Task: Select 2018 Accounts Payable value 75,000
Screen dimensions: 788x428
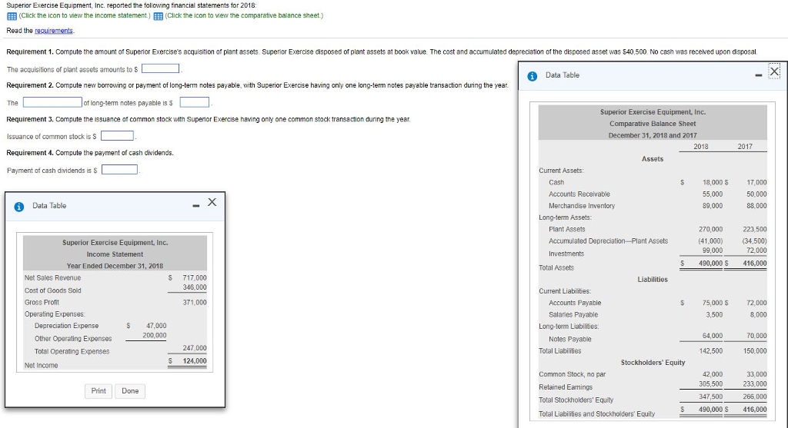Action: pos(713,303)
